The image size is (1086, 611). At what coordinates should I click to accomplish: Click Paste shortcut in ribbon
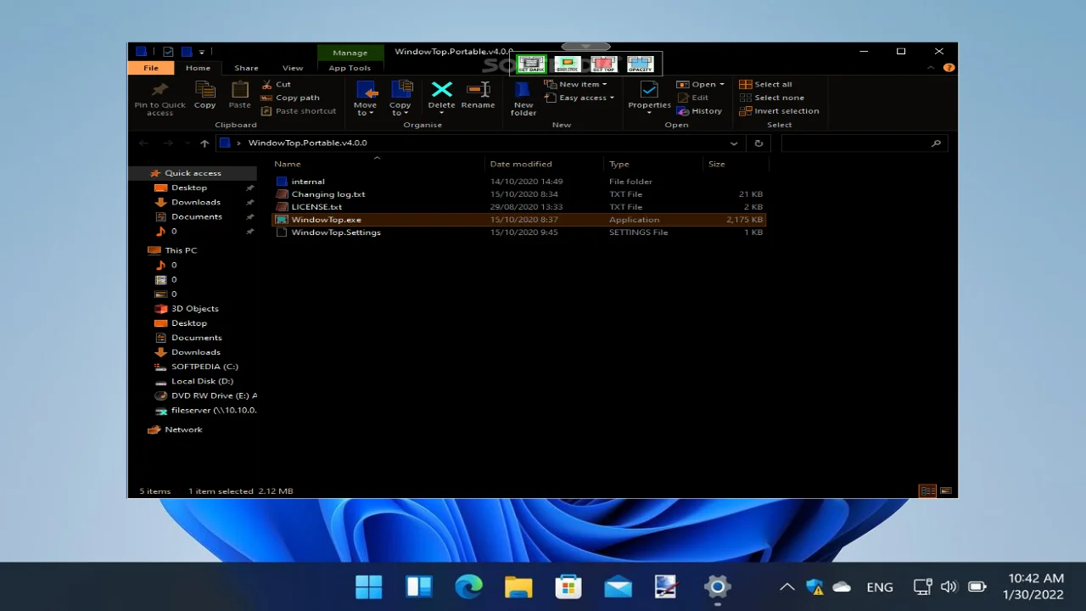[x=299, y=111]
